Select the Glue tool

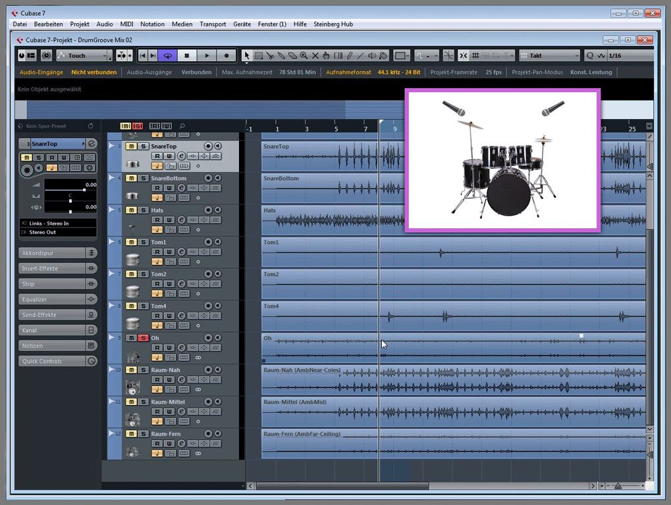(281, 55)
